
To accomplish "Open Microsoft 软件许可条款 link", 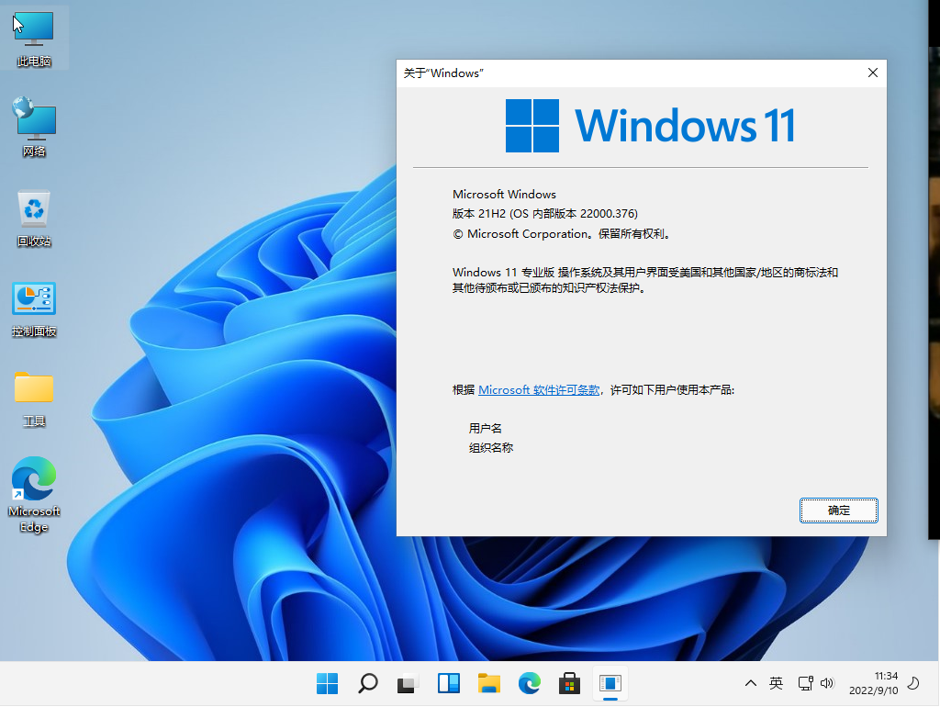I will (x=538, y=390).
